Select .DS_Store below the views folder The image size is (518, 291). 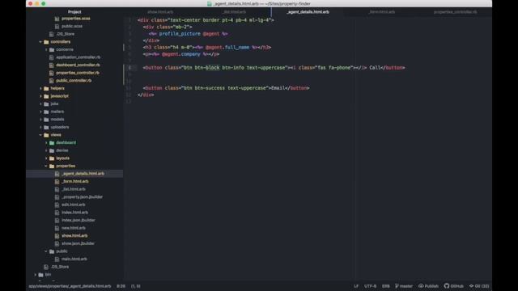click(60, 267)
